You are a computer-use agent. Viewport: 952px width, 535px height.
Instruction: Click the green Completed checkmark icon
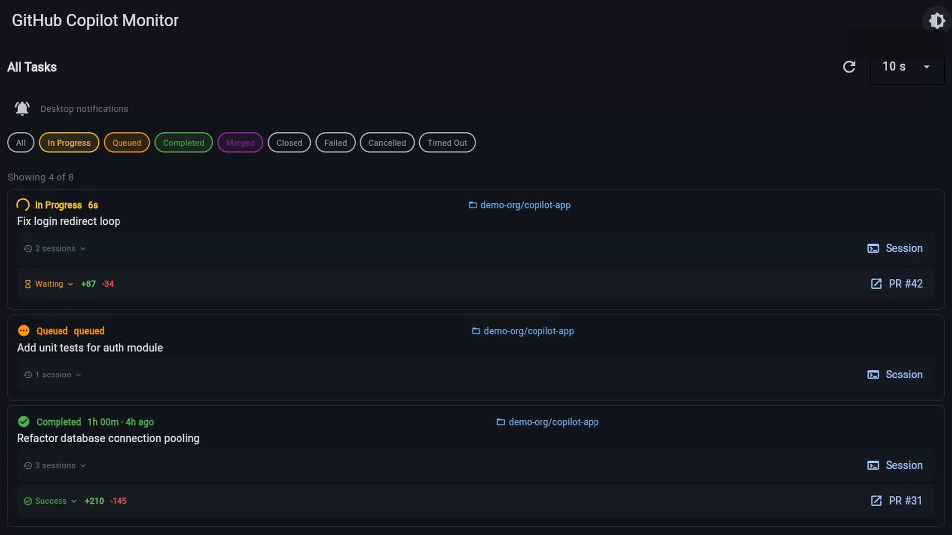23,421
